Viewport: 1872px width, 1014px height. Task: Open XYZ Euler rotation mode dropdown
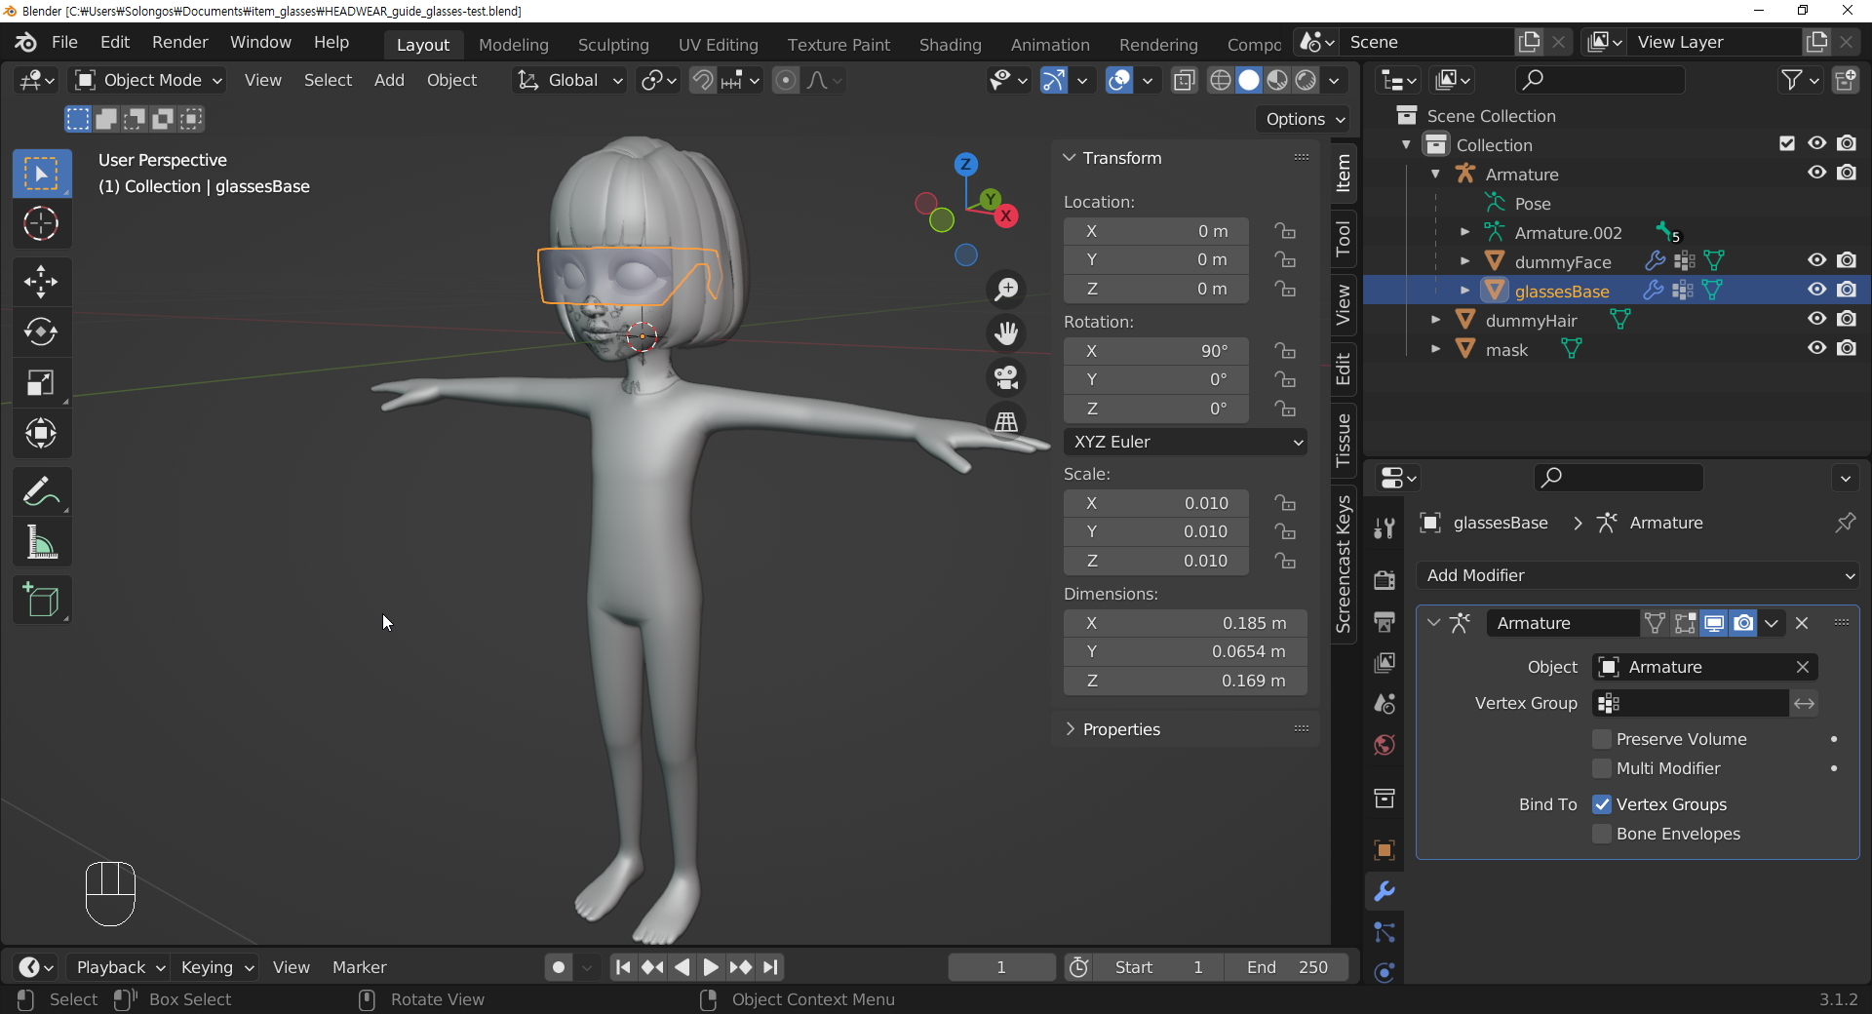pyautogui.click(x=1186, y=442)
